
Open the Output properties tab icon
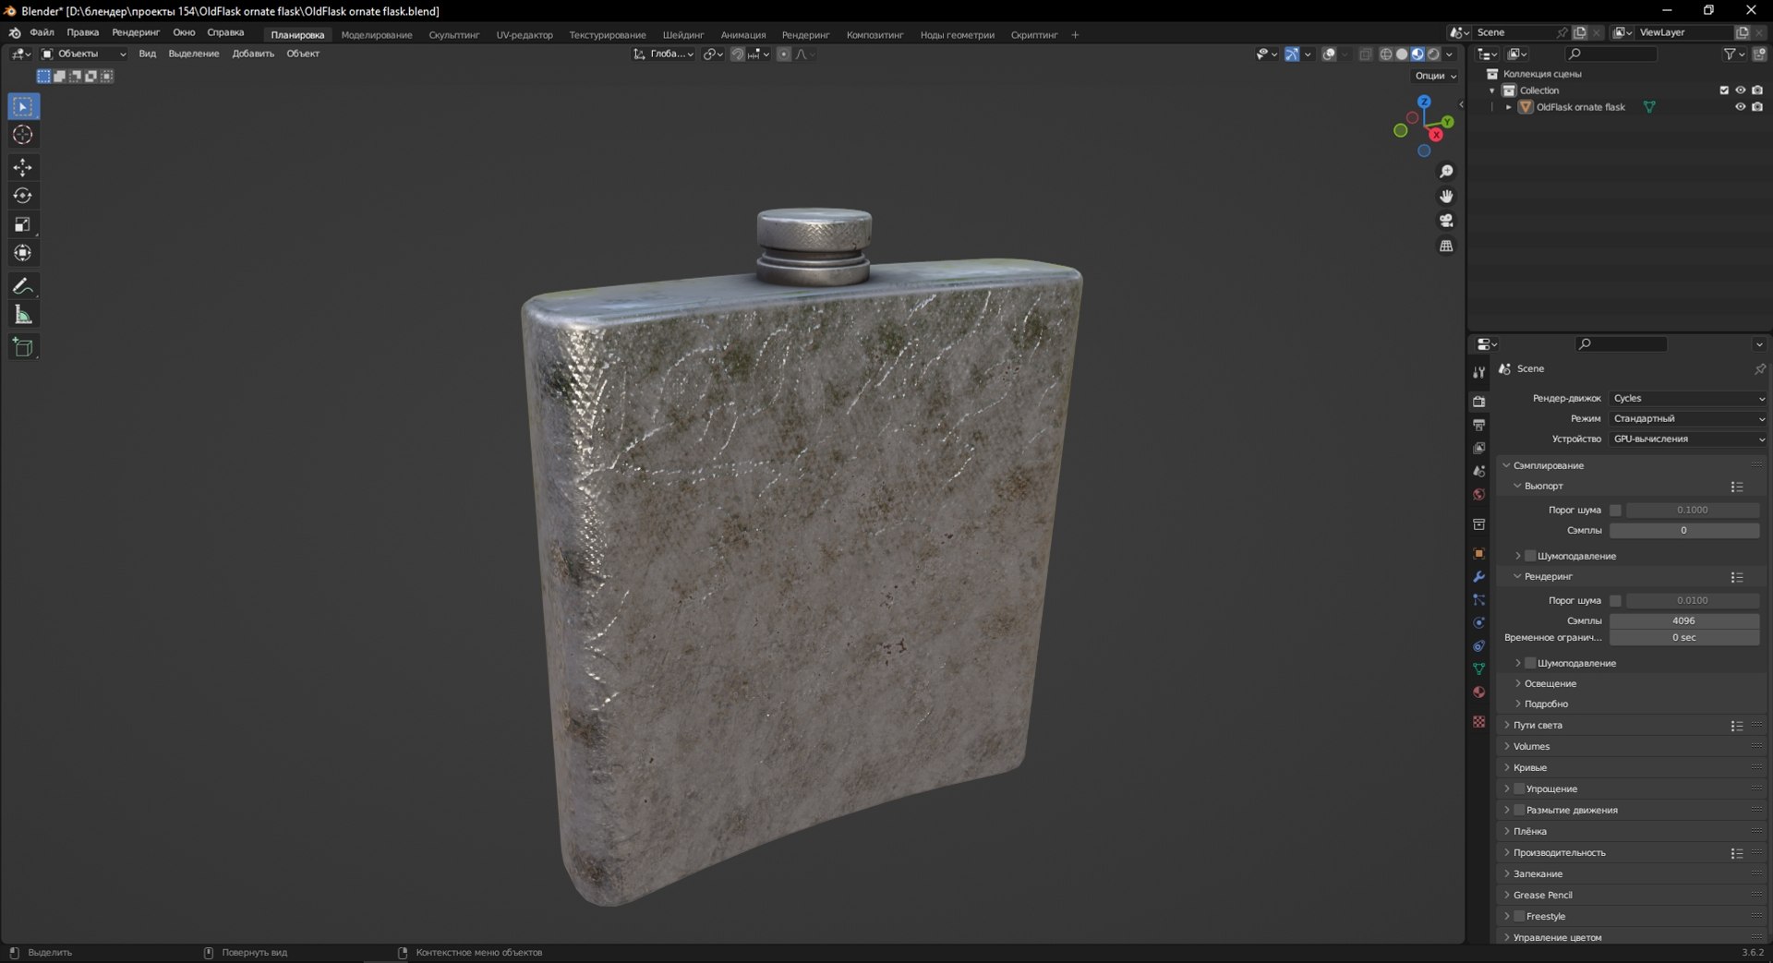point(1478,425)
